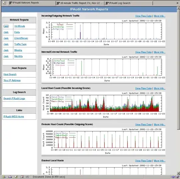Open the Mozilla Navigator component icon
180x179 pixels.
pyautogui.click(x=4, y=177)
